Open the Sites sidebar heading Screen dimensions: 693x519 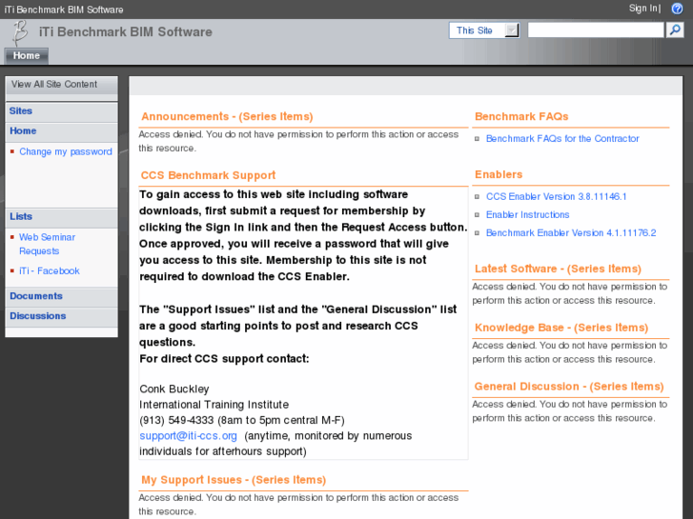(x=21, y=110)
